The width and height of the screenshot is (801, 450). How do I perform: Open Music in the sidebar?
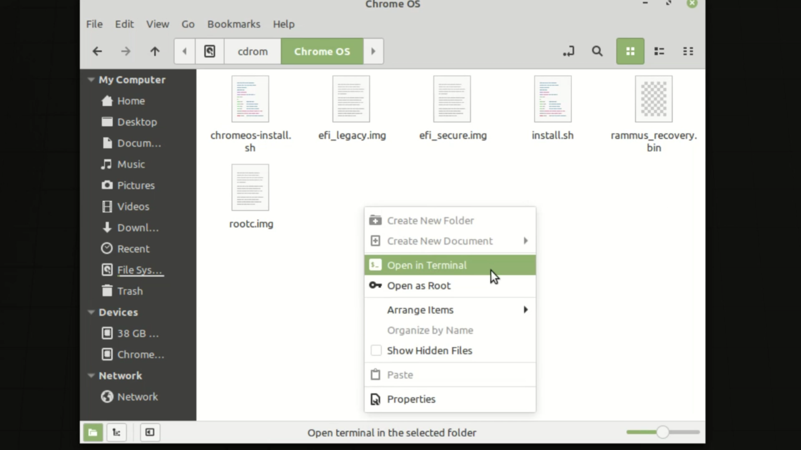pos(131,164)
